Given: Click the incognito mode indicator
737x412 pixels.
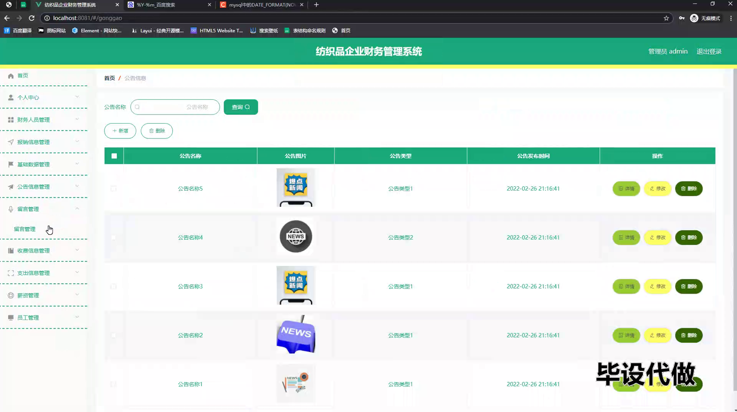Looking at the screenshot, I should click(706, 18).
